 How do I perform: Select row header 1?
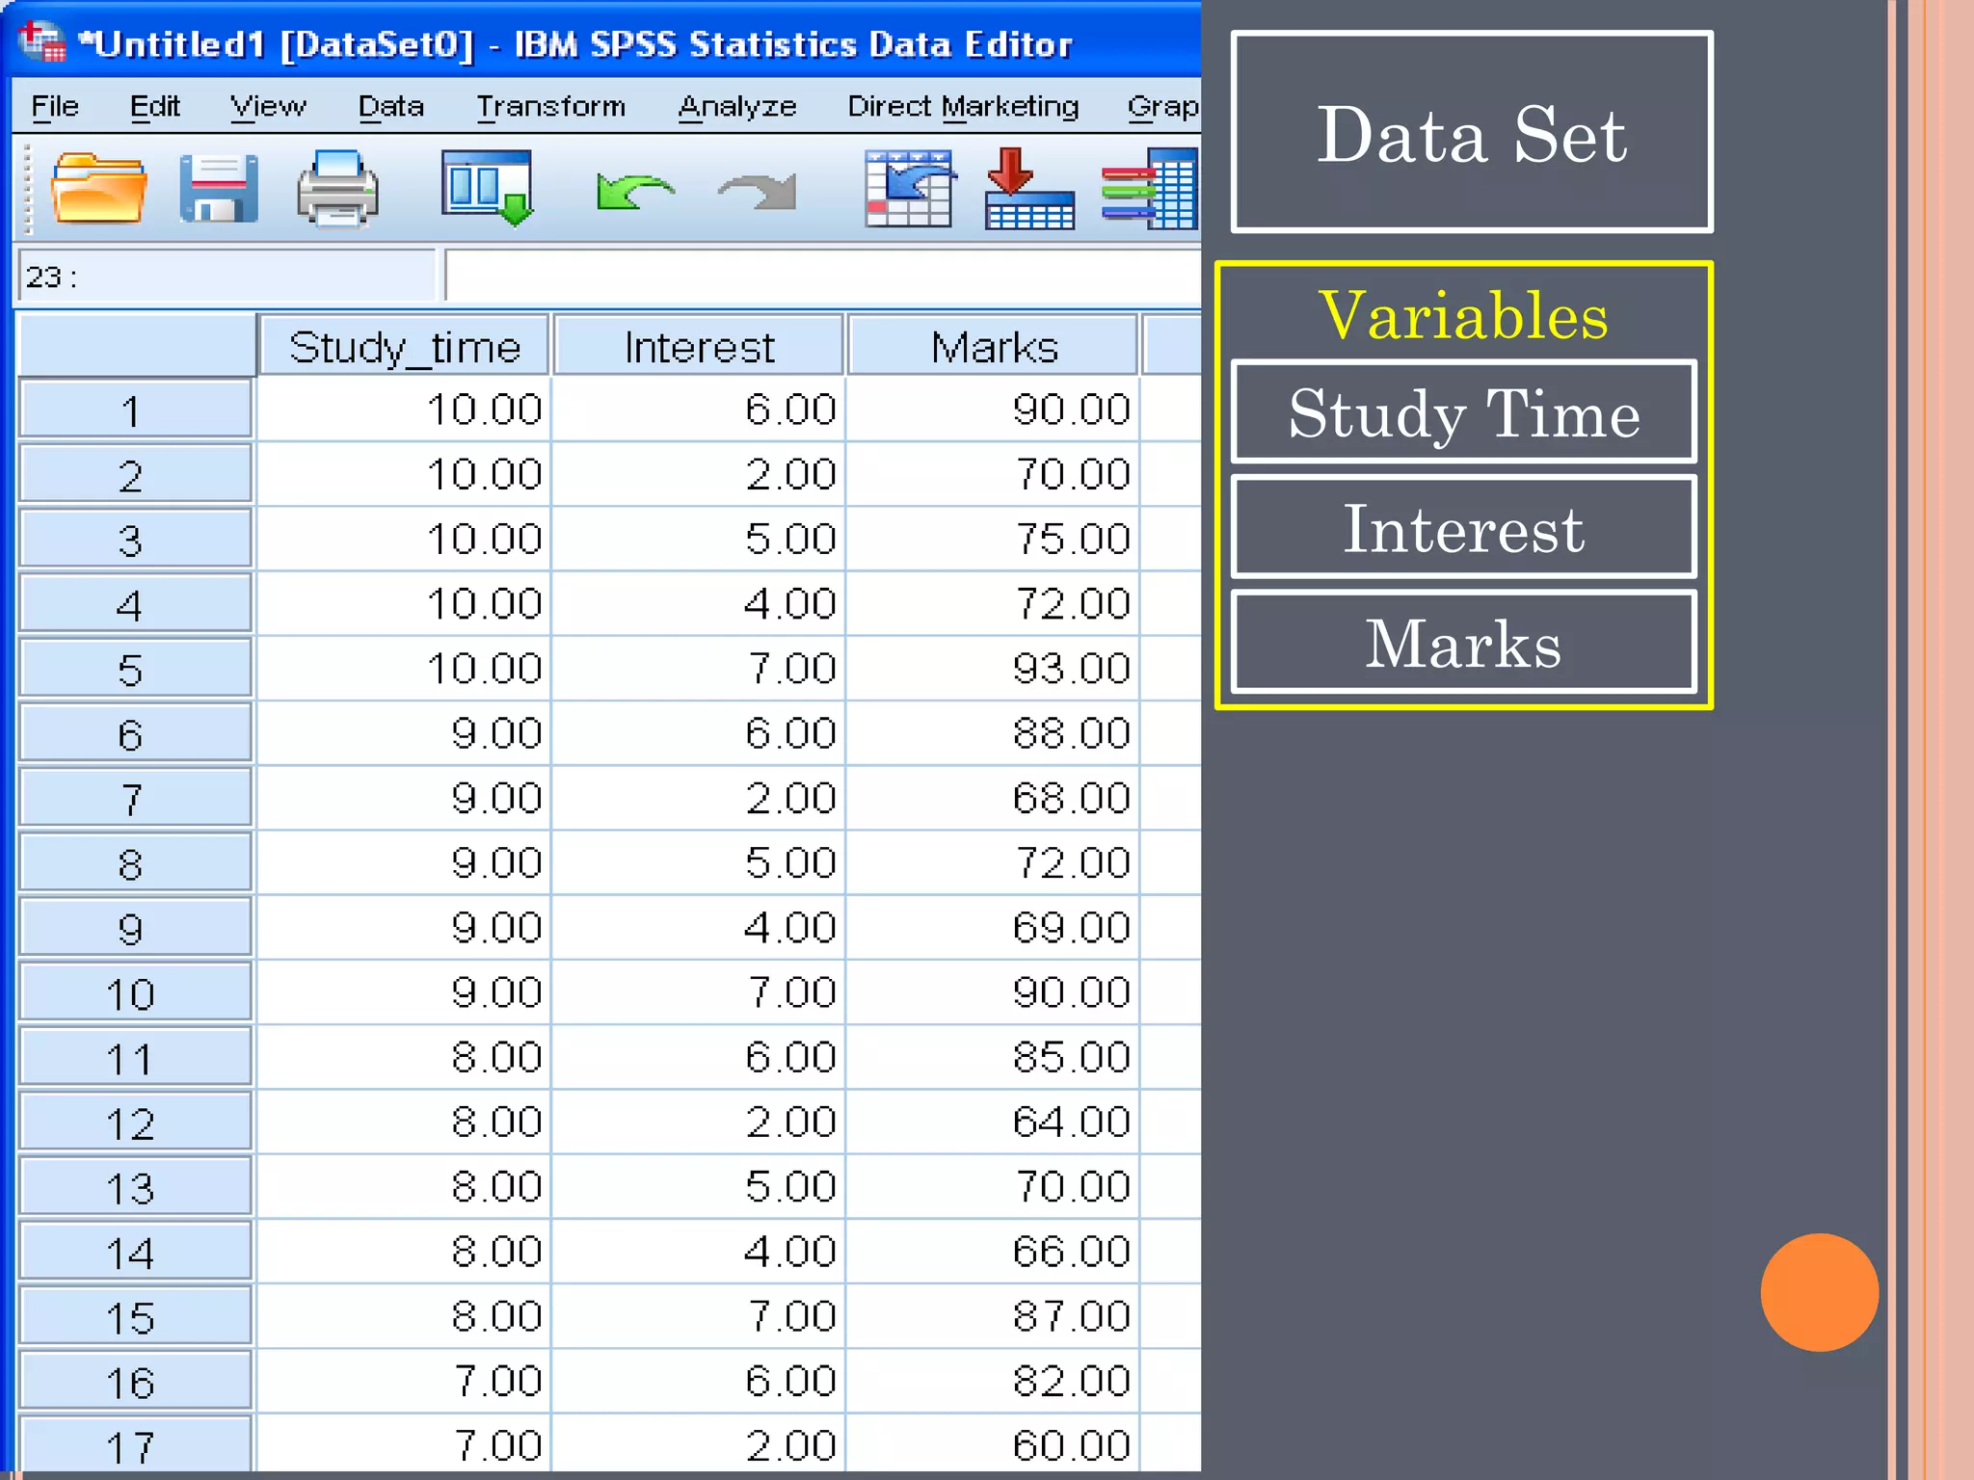click(135, 410)
